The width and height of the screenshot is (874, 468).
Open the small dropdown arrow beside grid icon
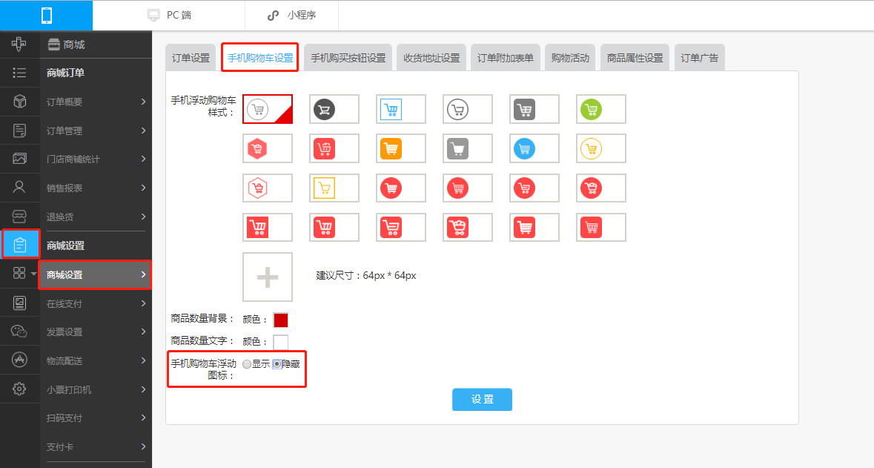(33, 274)
